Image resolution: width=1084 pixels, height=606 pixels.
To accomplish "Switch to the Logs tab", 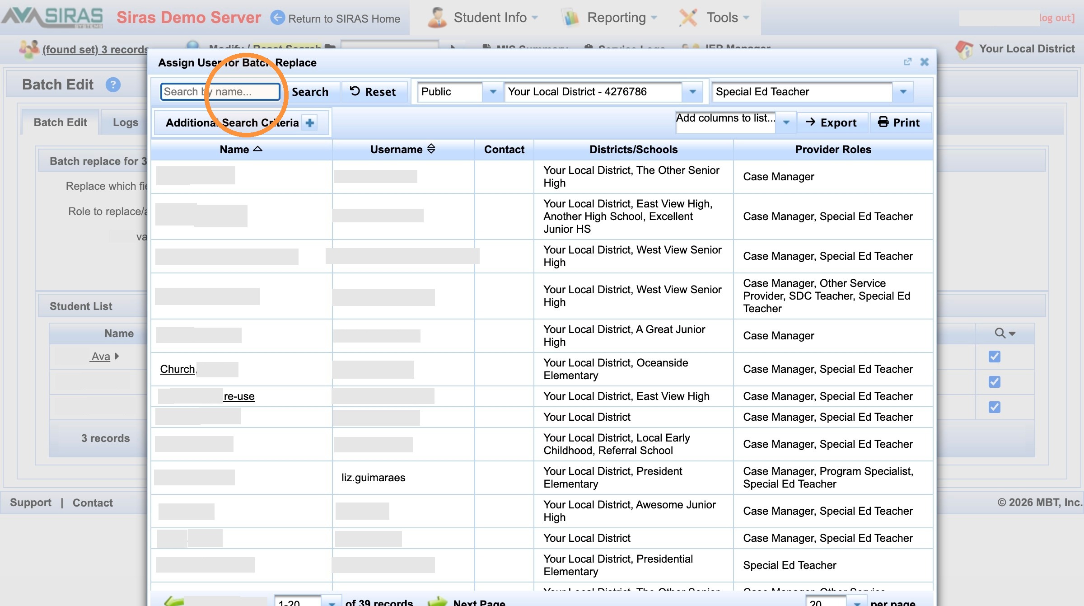I will pos(125,122).
